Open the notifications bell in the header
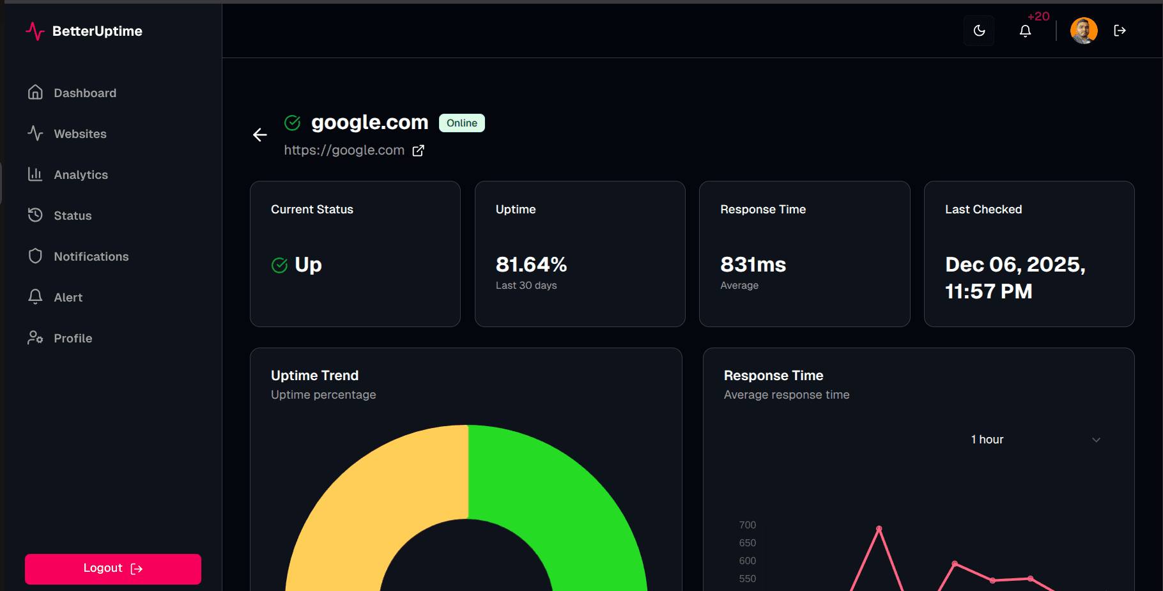This screenshot has width=1163, height=591. [1025, 30]
